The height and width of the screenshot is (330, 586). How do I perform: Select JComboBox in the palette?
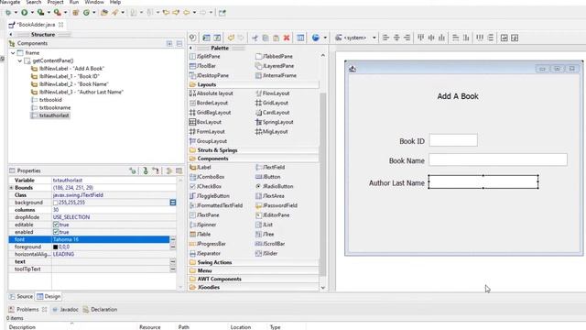pos(207,177)
